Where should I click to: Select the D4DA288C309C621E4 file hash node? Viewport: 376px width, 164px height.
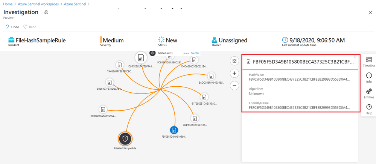194,60
